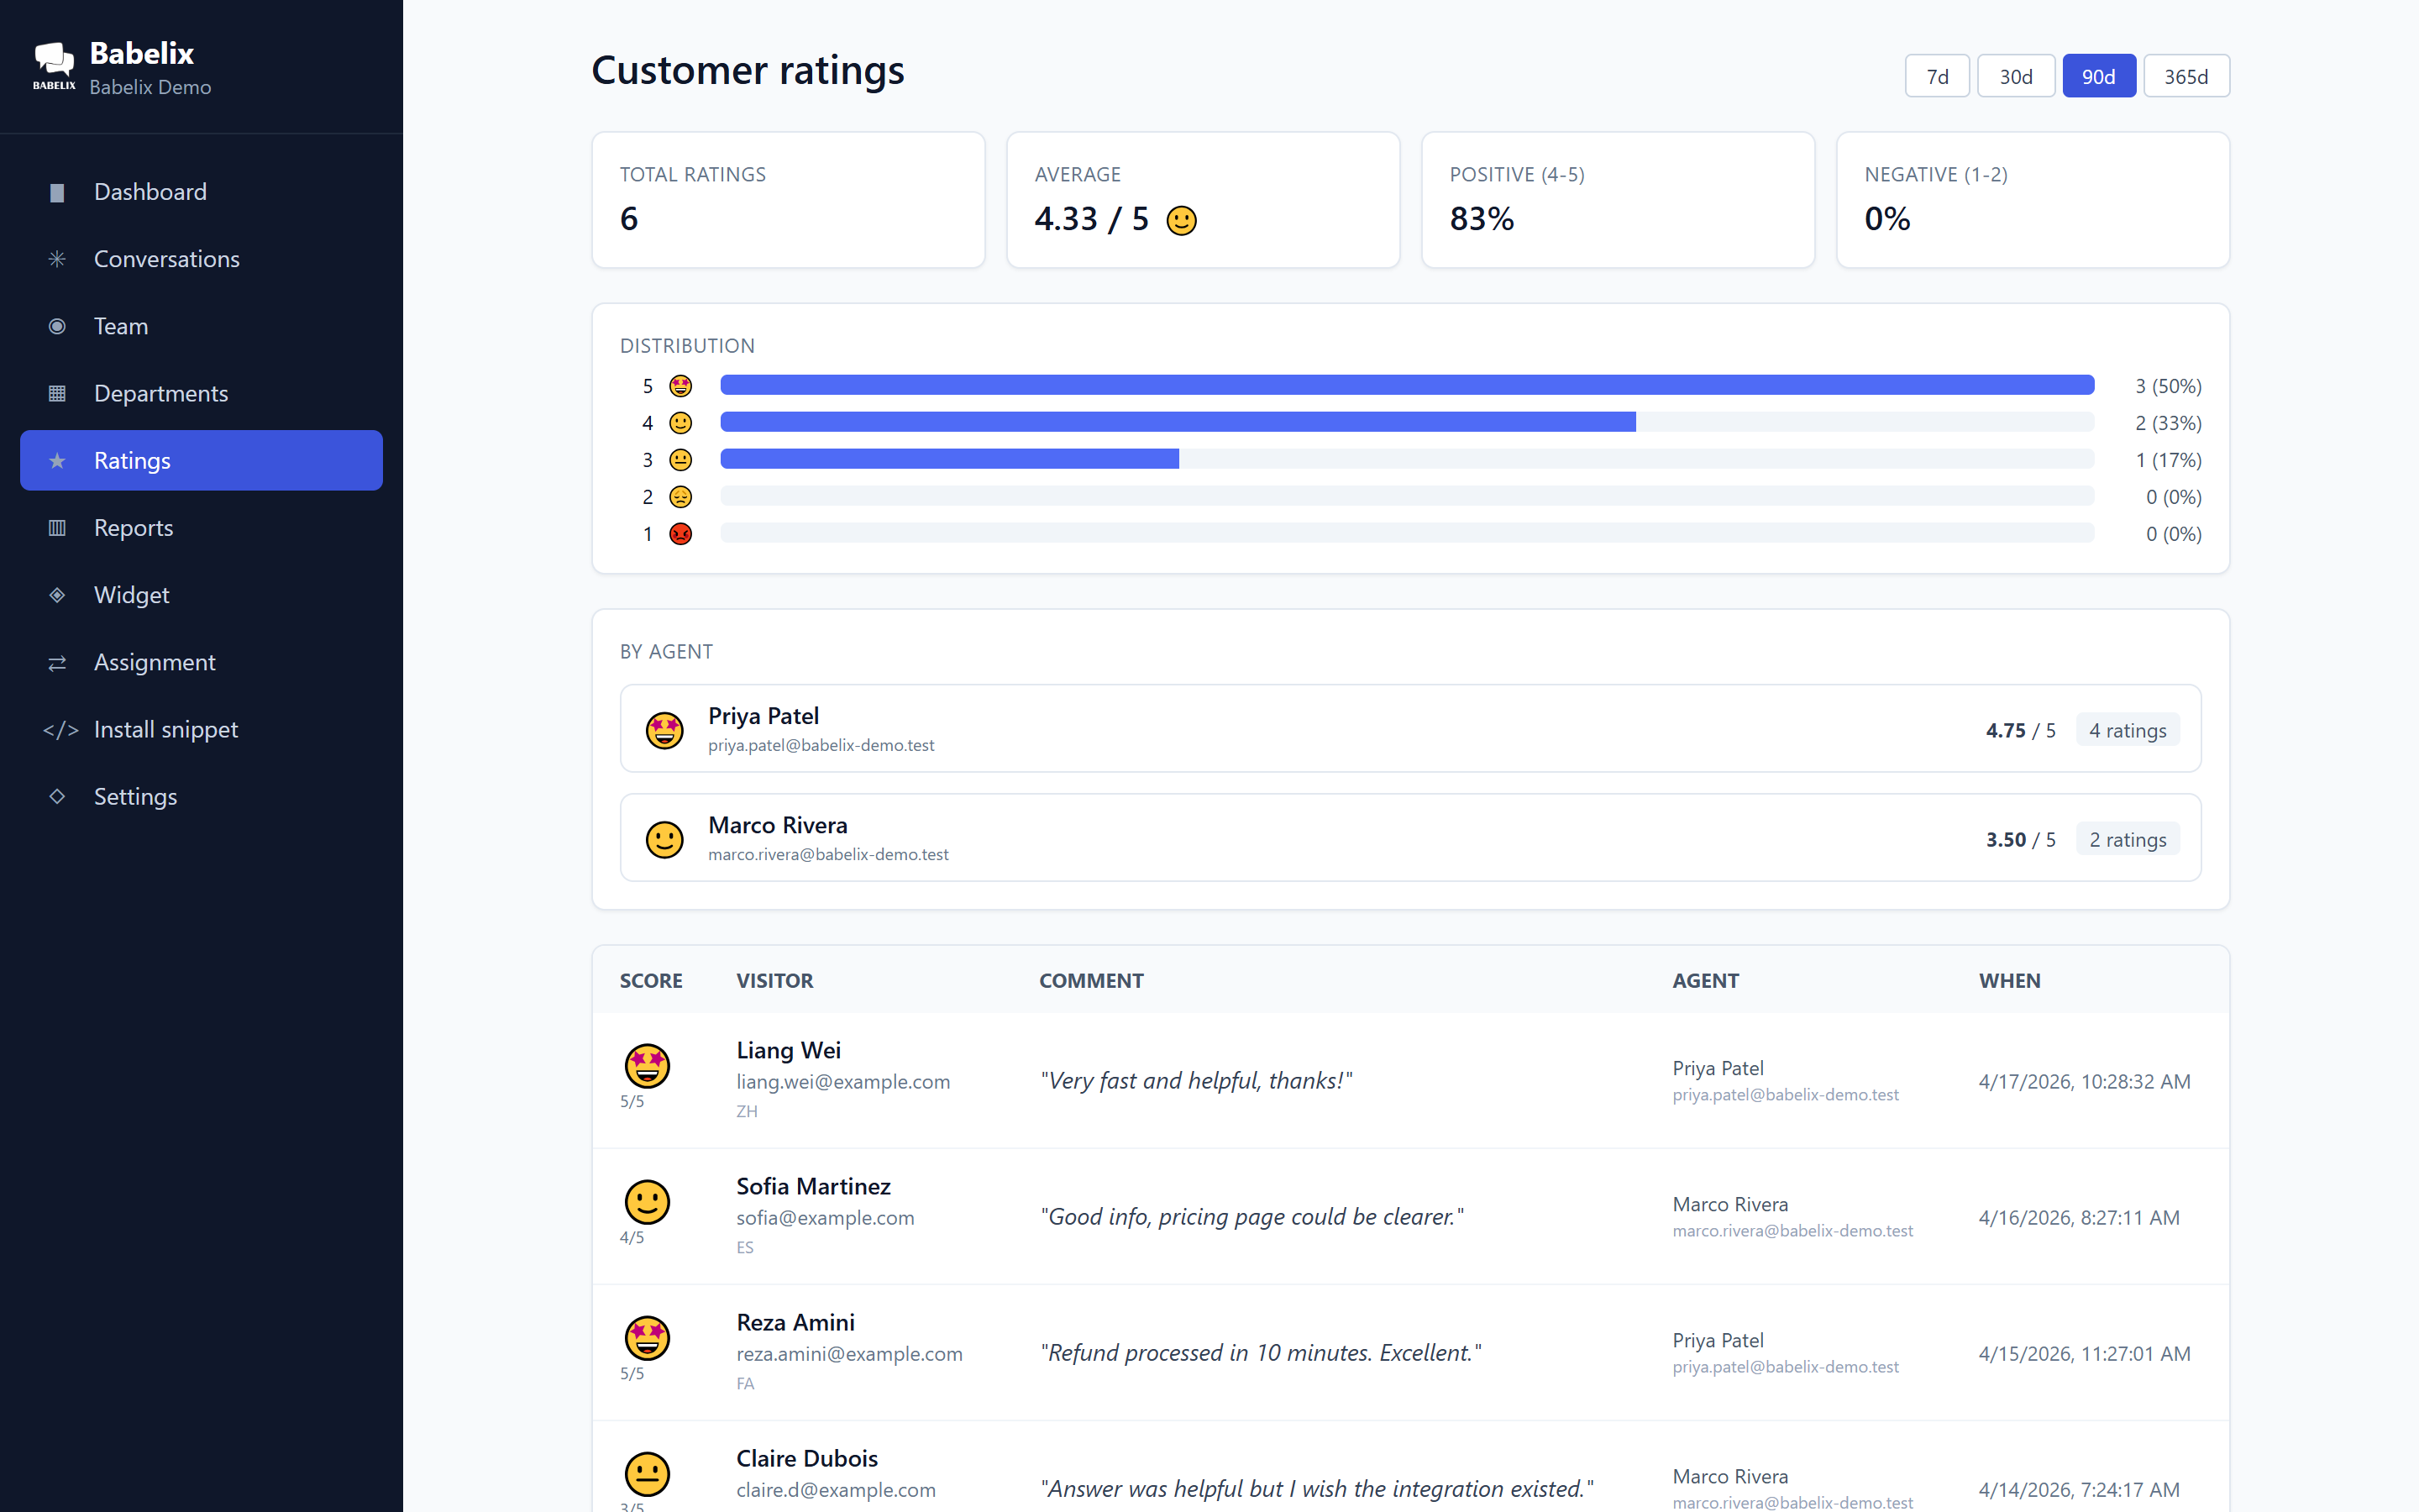The height and width of the screenshot is (1512, 2419).
Task: Click Claire Dubois's neutral score emoji
Action: tap(647, 1473)
